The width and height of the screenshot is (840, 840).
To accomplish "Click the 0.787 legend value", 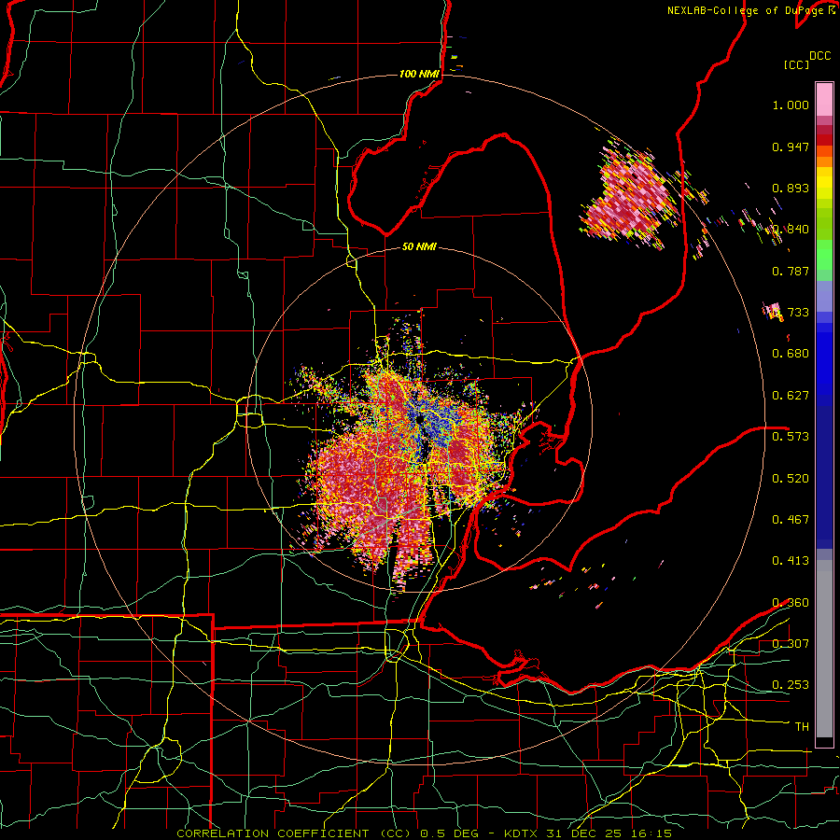I will tap(791, 271).
